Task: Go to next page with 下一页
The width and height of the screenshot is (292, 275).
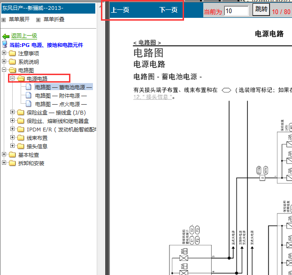Action: click(169, 10)
